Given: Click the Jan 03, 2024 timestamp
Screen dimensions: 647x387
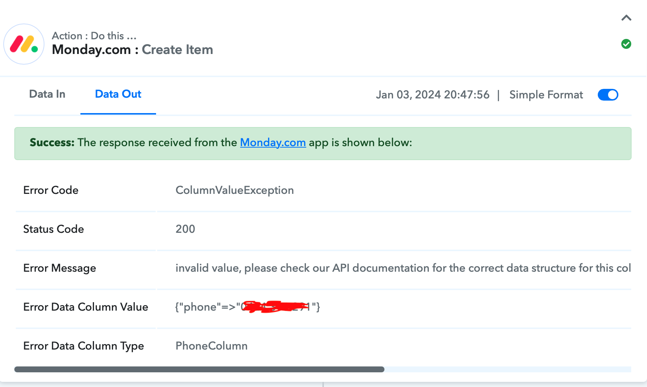Looking at the screenshot, I should [433, 95].
